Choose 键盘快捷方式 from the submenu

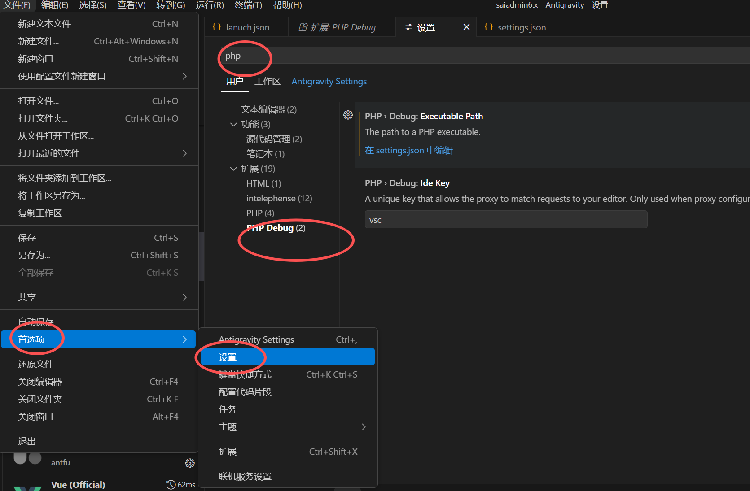245,374
